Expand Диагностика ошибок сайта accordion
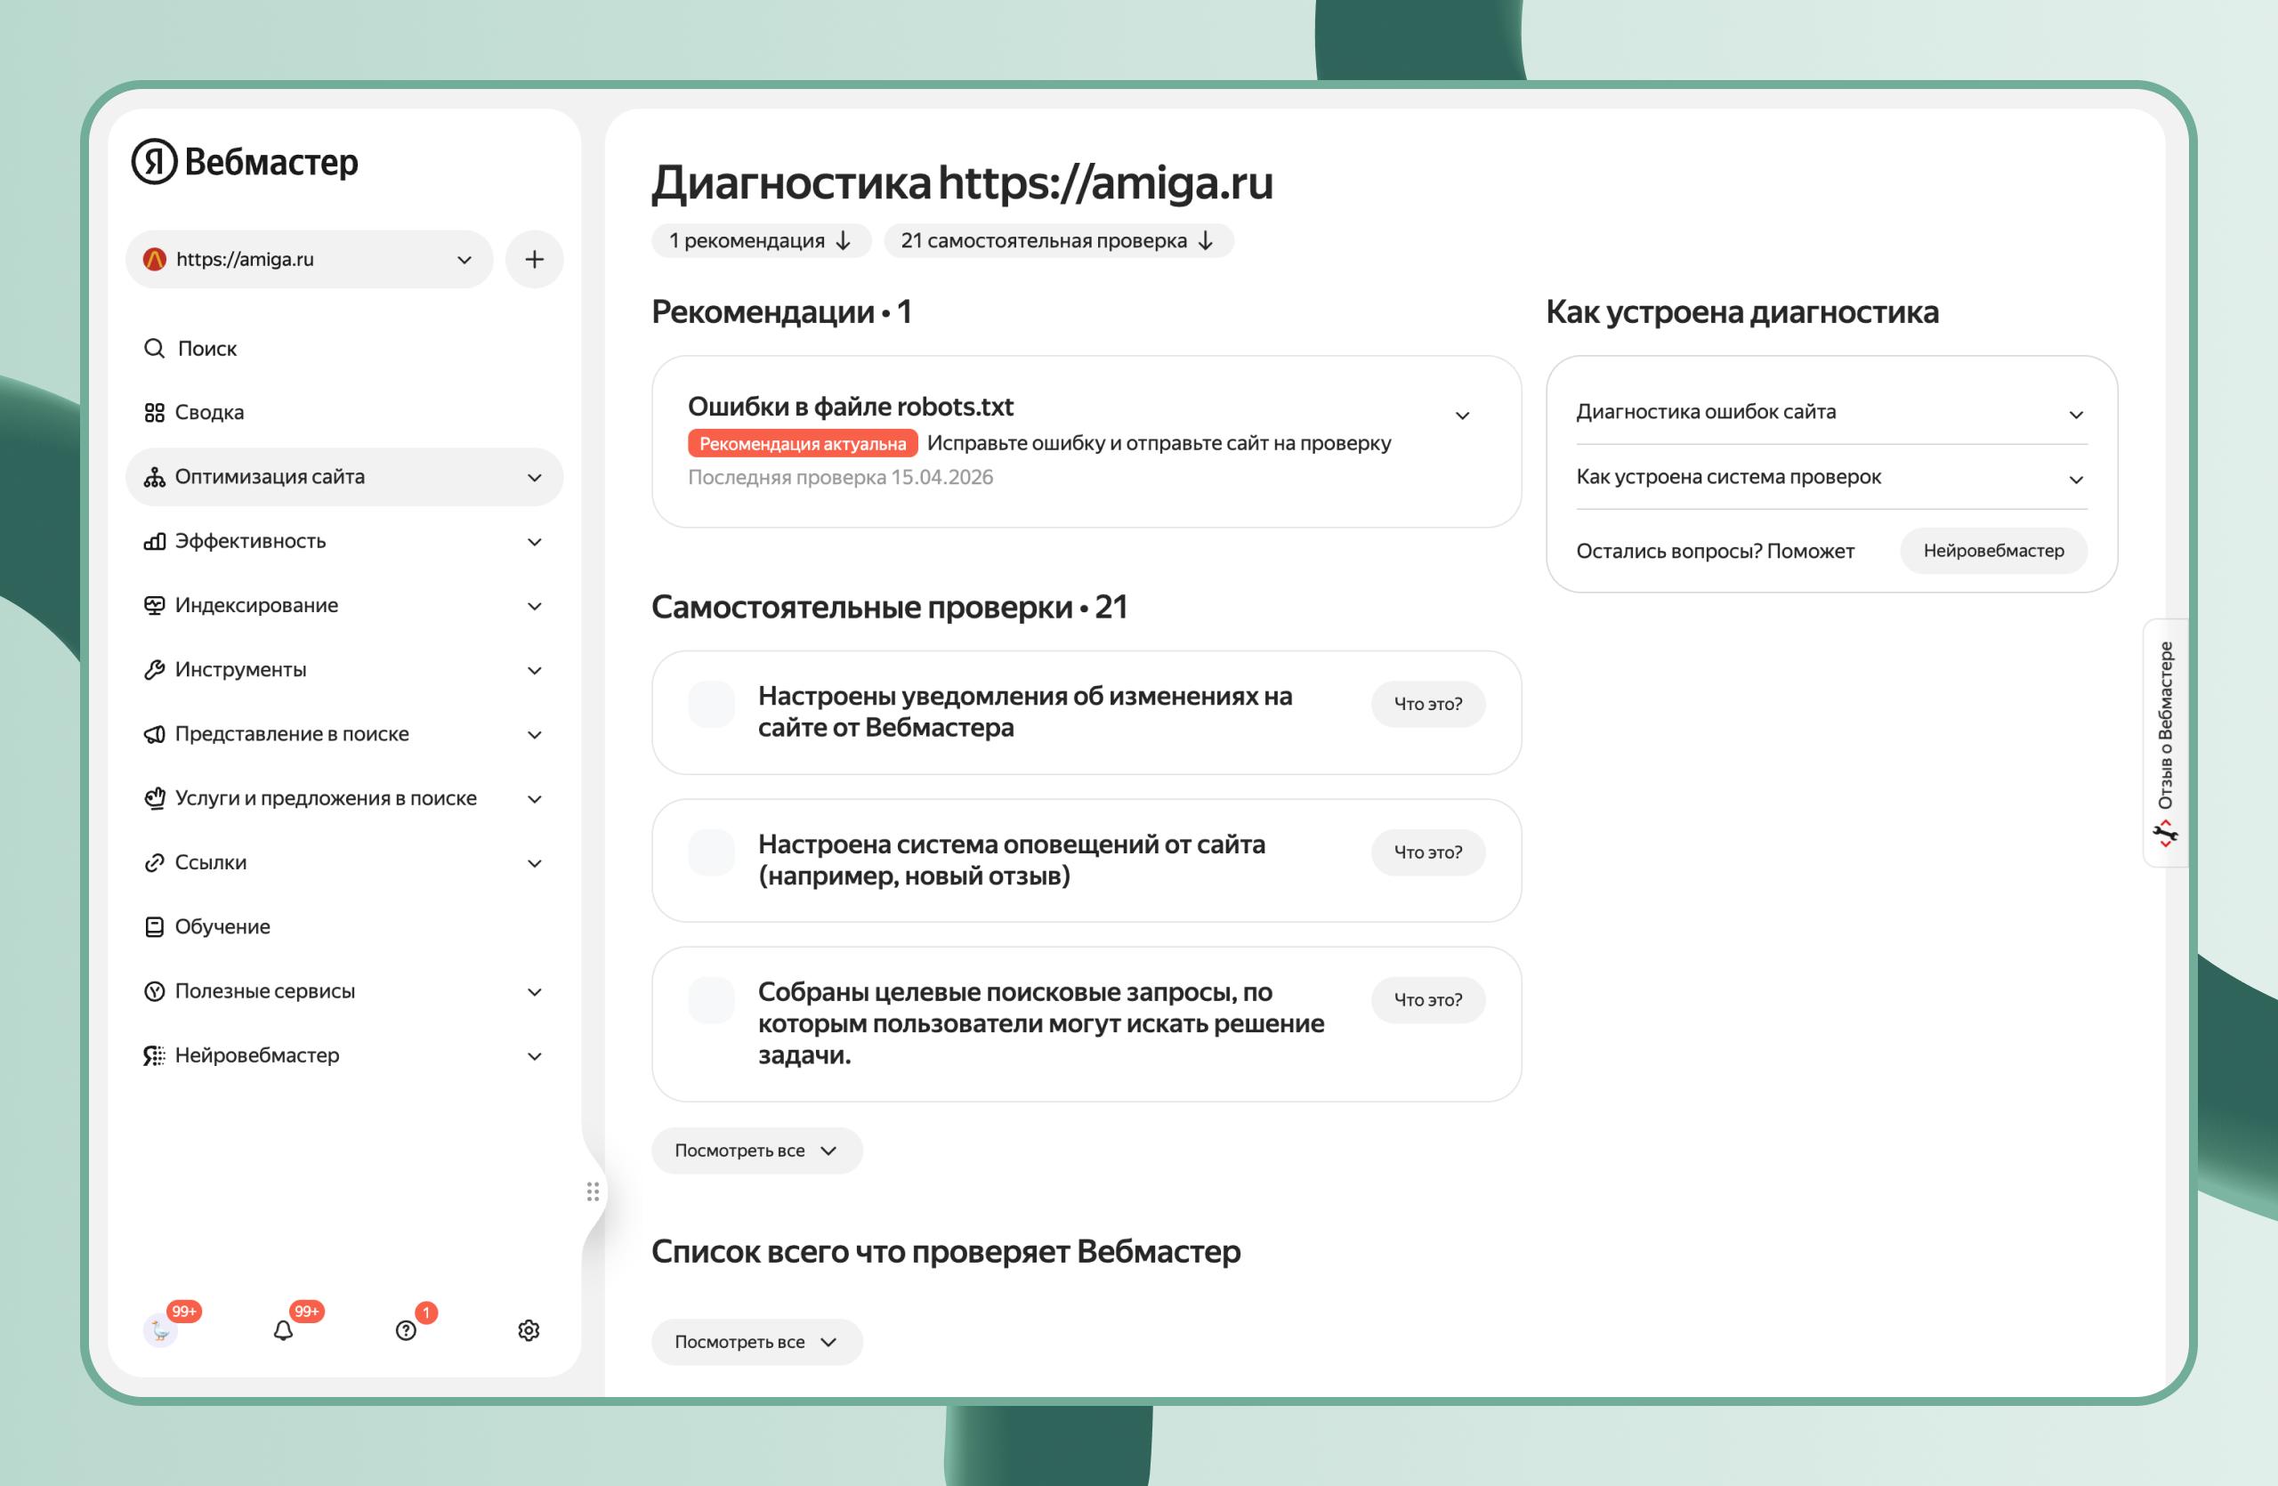The height and width of the screenshot is (1486, 2278). coord(2076,415)
